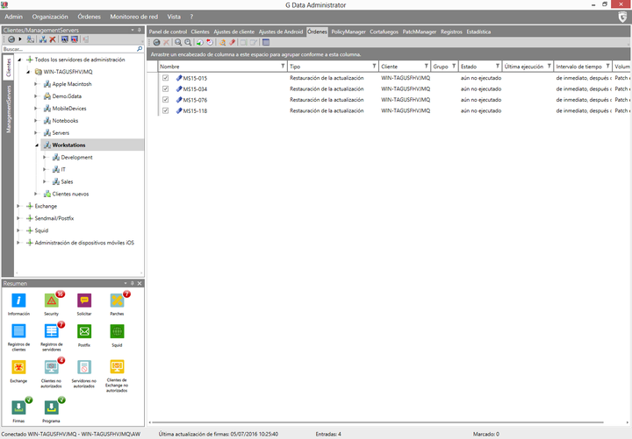This screenshot has height=439, width=632.
Task: Select the Sales group in the tree
Action: point(67,182)
